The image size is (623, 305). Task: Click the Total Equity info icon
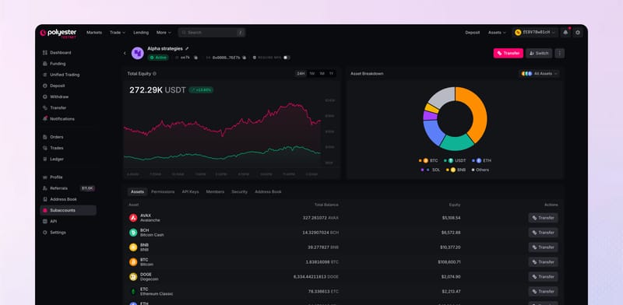[154, 73]
